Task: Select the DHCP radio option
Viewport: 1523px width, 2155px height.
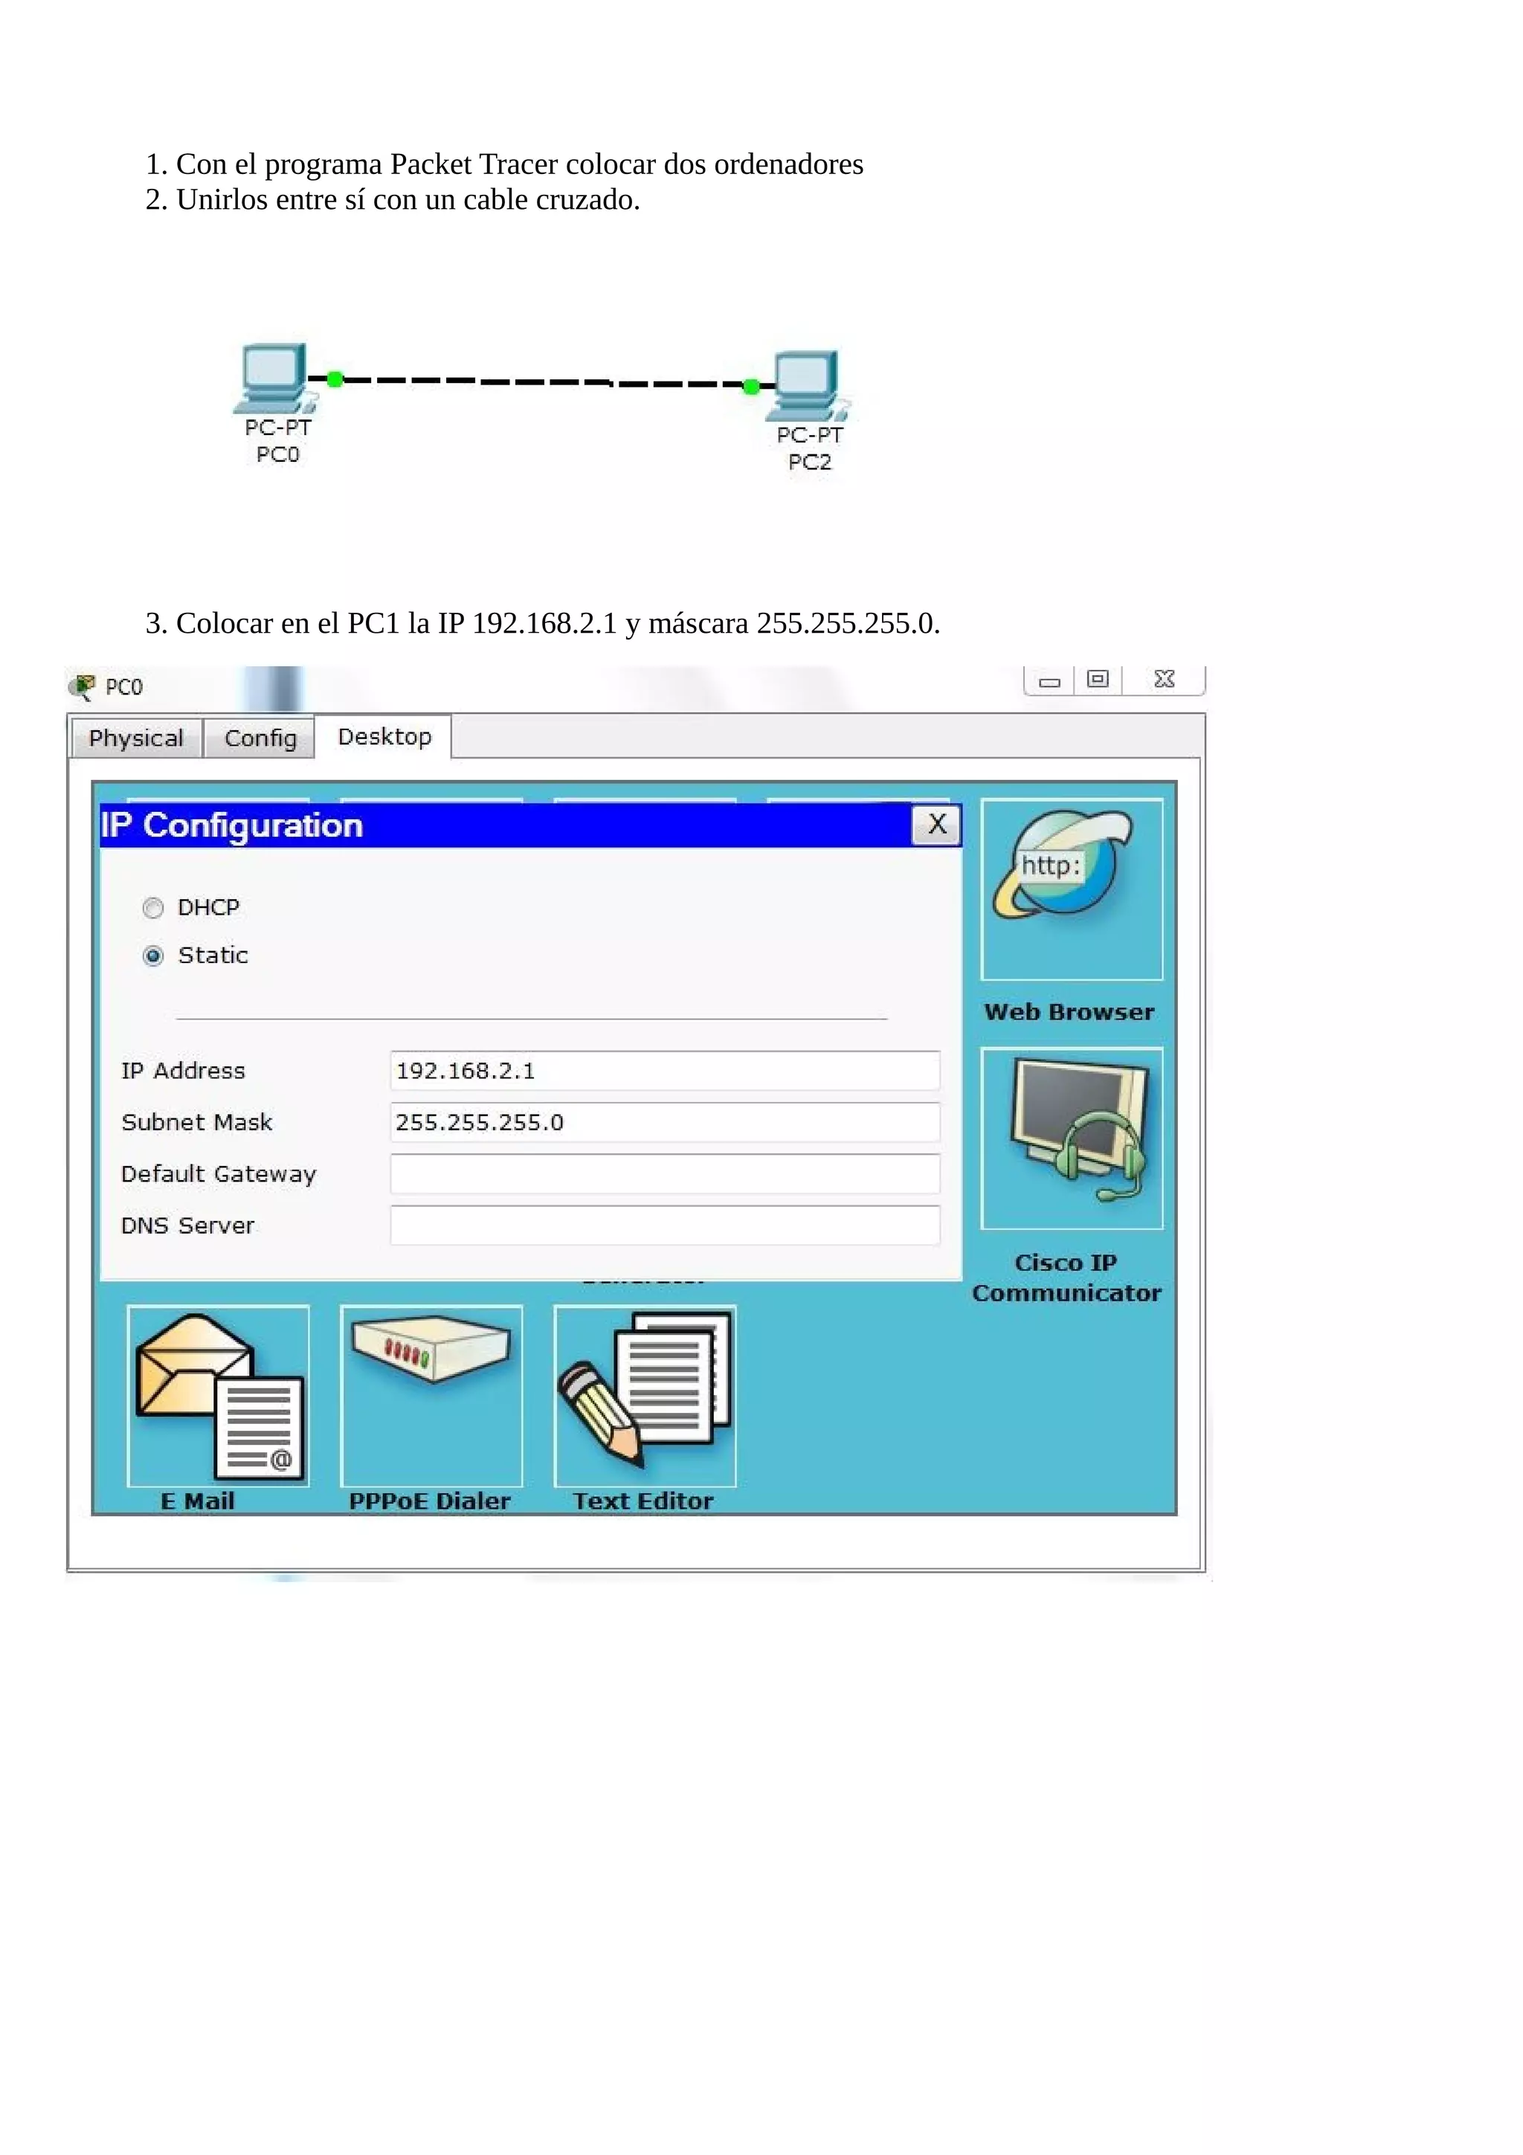Action: pos(153,908)
